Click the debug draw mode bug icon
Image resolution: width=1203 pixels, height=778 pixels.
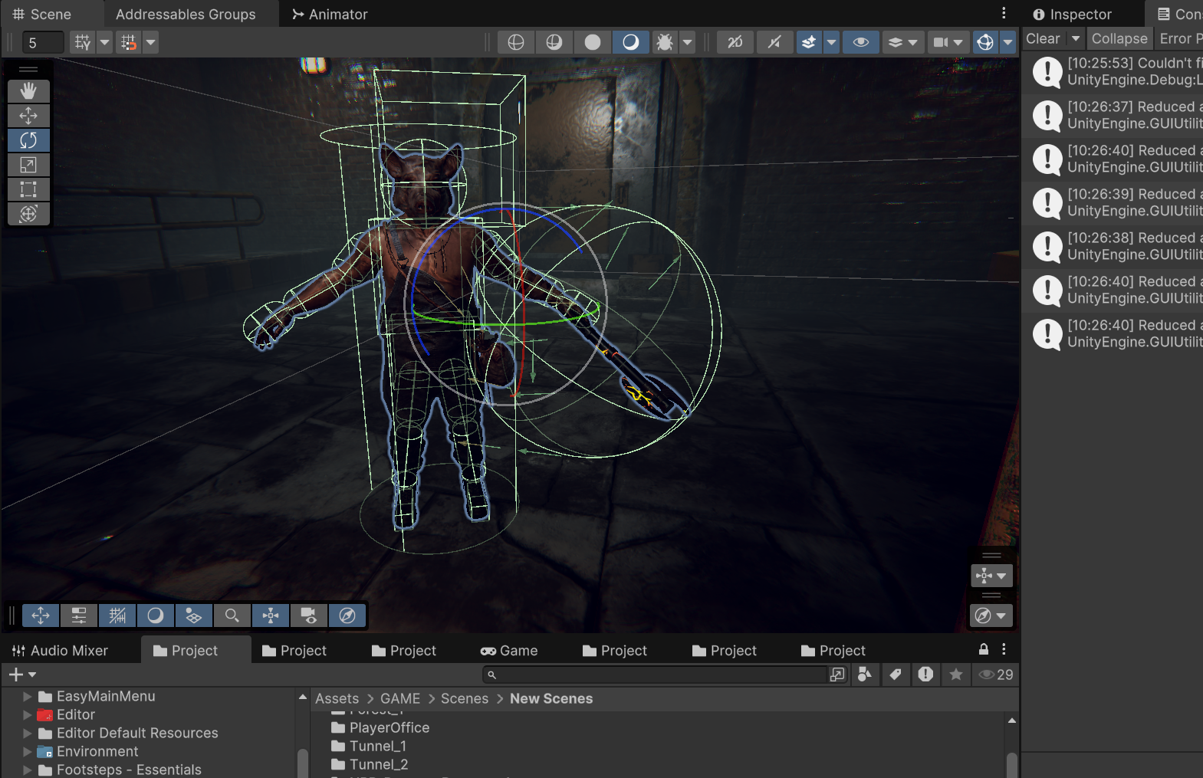click(x=665, y=42)
